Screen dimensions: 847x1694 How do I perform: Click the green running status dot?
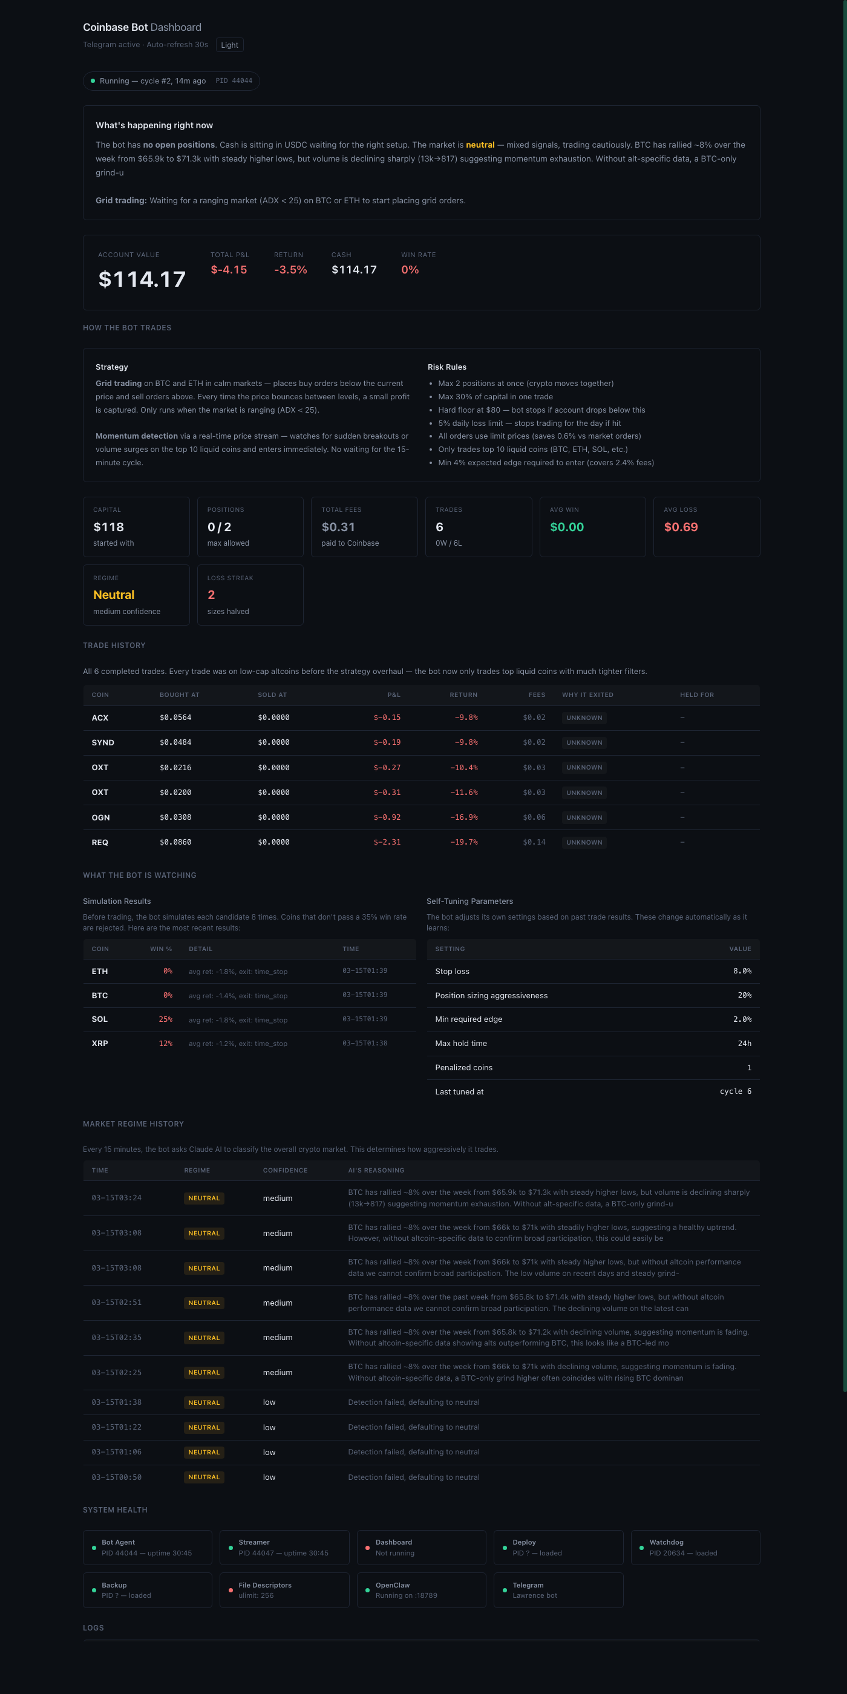[93, 81]
